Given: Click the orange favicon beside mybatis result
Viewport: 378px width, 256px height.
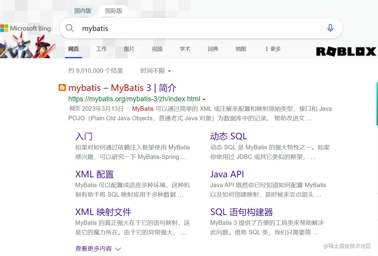Looking at the screenshot, I should click(62, 88).
